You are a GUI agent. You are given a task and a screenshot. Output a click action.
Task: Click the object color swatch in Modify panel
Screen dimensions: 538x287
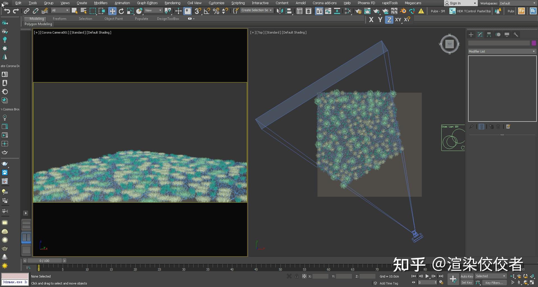click(534, 43)
